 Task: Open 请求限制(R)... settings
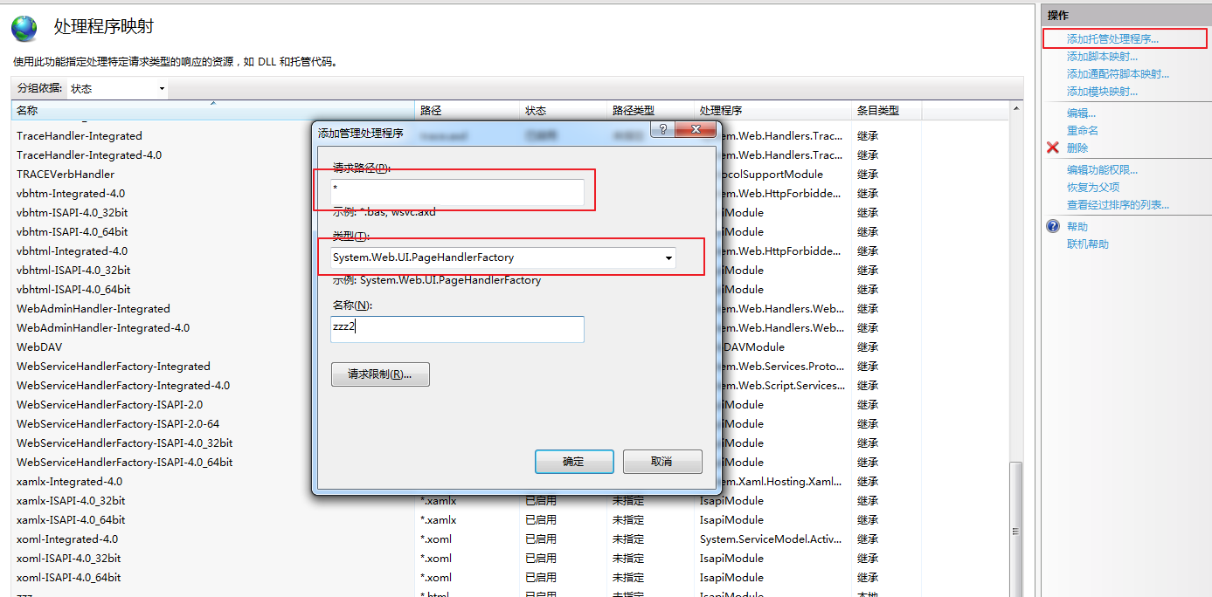tap(380, 374)
